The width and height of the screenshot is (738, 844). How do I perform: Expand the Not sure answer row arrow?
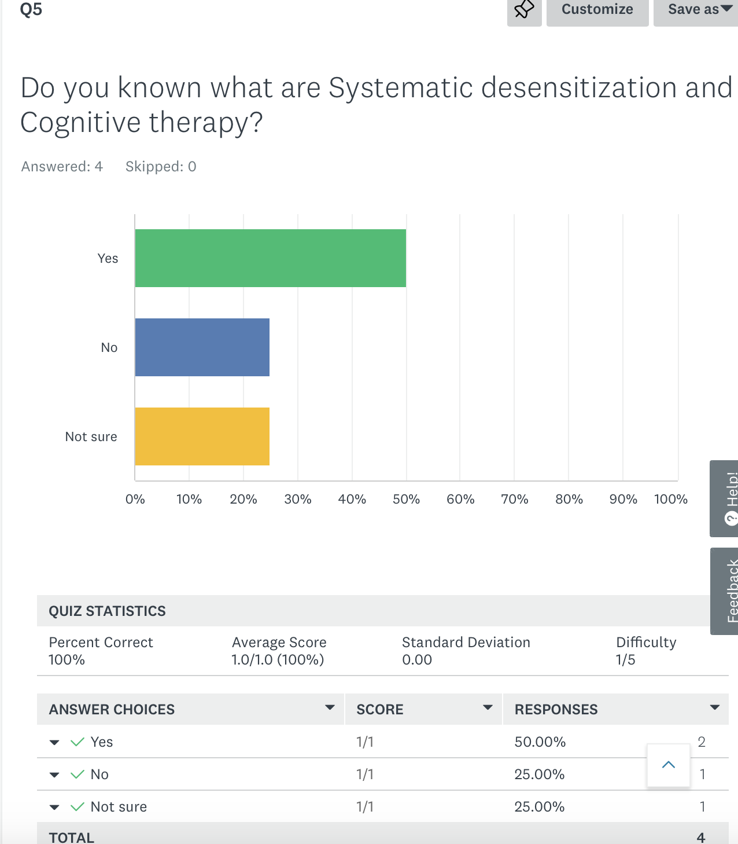point(54,808)
